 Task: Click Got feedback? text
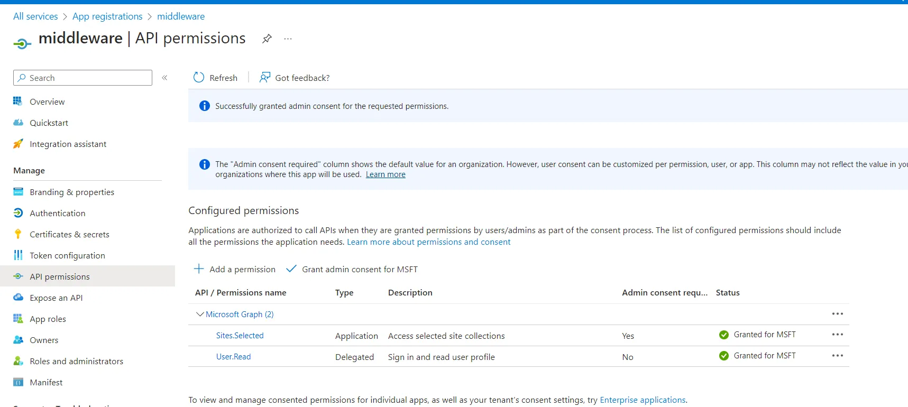302,78
